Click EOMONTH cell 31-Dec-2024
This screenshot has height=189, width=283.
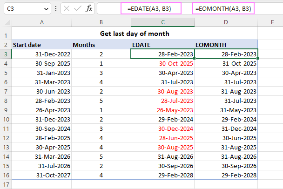[x=226, y=128]
